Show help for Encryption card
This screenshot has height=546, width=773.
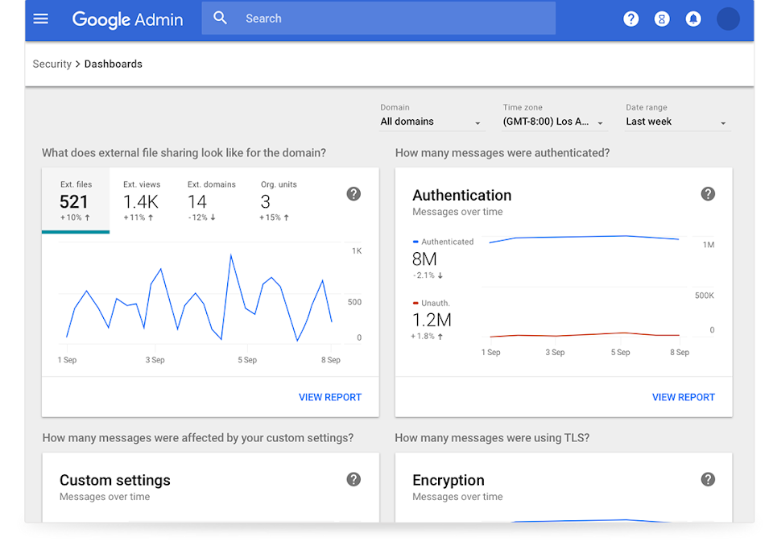708,479
